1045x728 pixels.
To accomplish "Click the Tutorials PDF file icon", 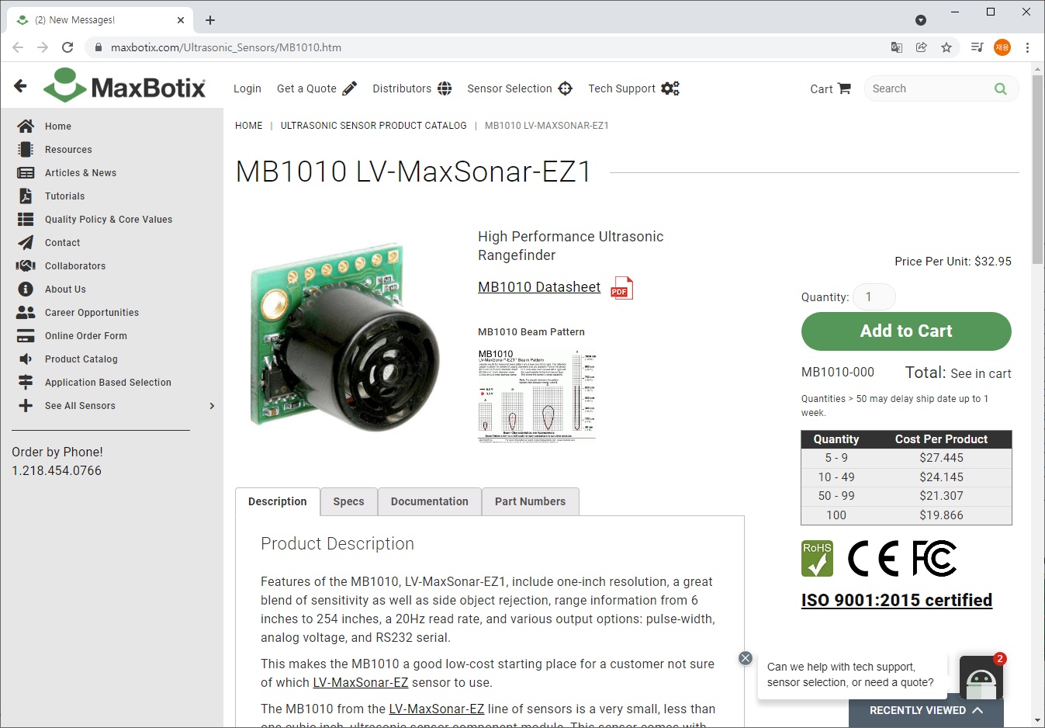I will coord(26,196).
